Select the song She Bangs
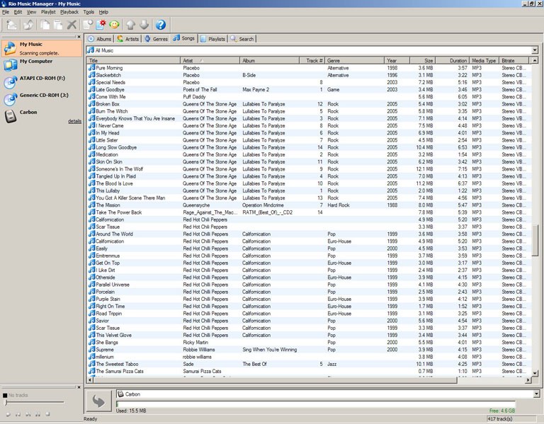544x424 pixels. [x=309, y=342]
